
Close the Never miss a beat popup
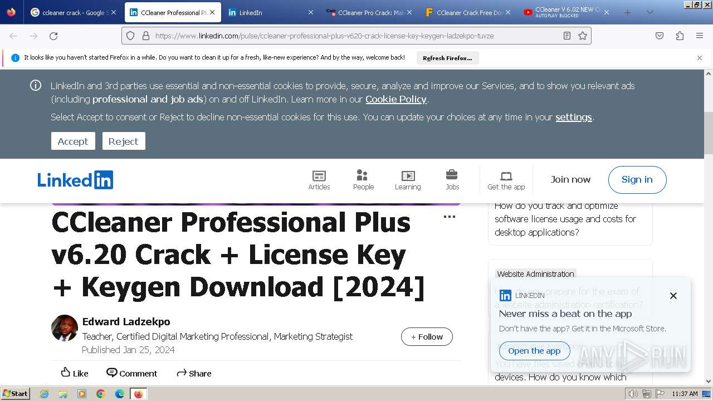673,296
